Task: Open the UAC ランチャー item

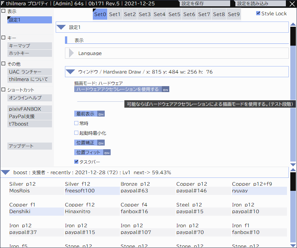Action: tap(30, 72)
